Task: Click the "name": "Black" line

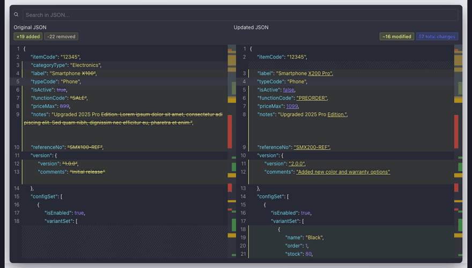Action: [x=304, y=238]
